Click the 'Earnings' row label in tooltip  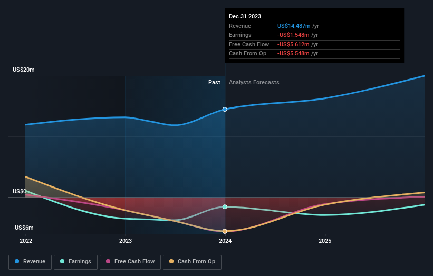pyautogui.click(x=240, y=35)
